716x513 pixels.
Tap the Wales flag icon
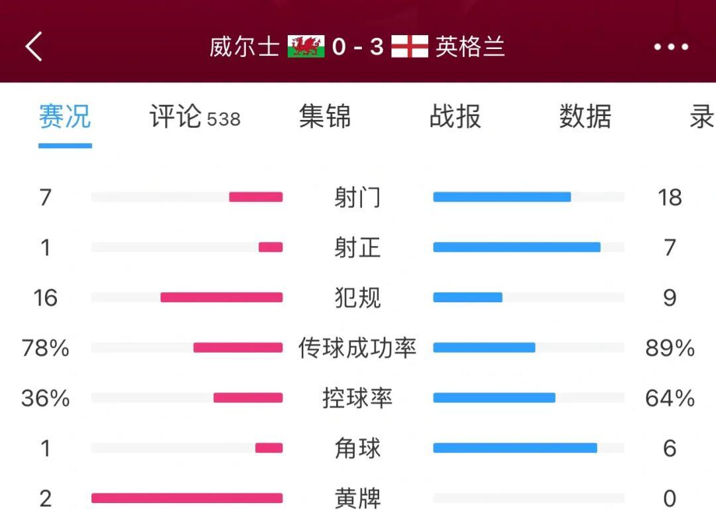(x=306, y=46)
